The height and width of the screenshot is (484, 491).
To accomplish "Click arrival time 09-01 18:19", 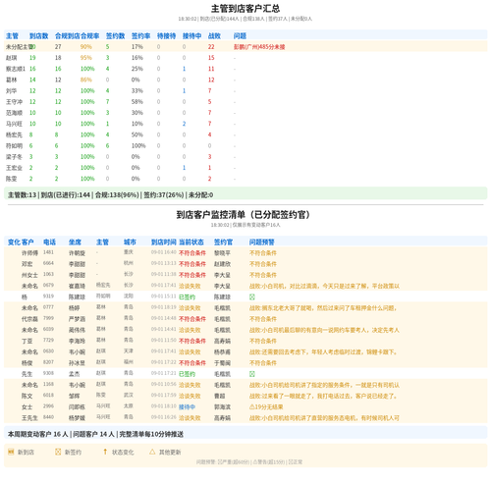I will [164, 307].
